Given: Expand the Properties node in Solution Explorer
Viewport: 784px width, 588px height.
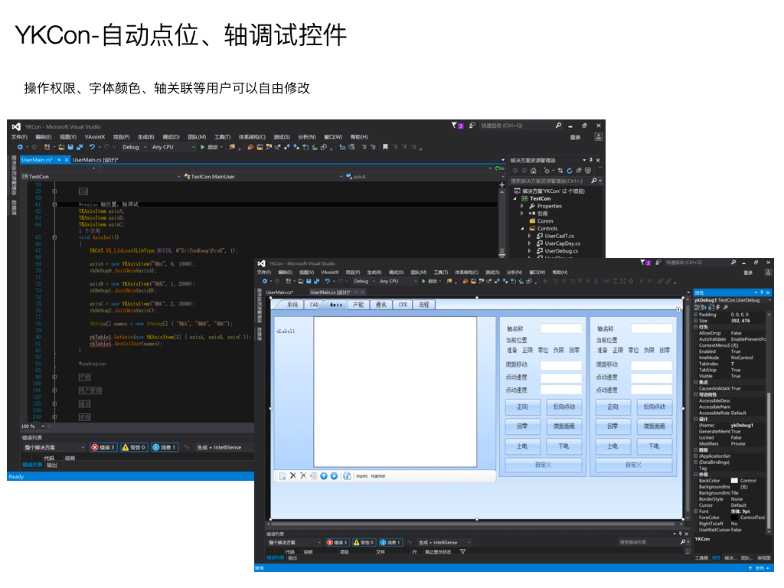Looking at the screenshot, I should (x=522, y=206).
